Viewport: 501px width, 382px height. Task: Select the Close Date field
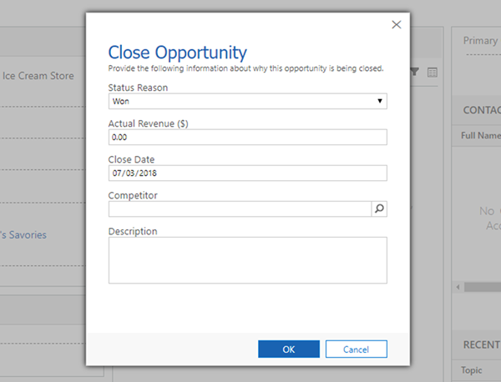247,173
